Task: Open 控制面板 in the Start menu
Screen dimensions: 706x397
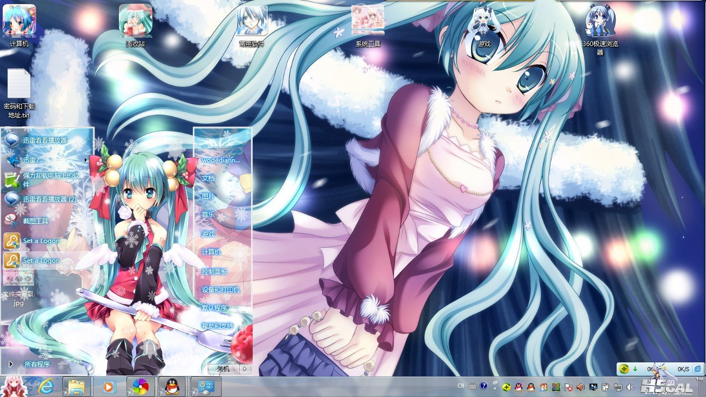Action: (214, 271)
